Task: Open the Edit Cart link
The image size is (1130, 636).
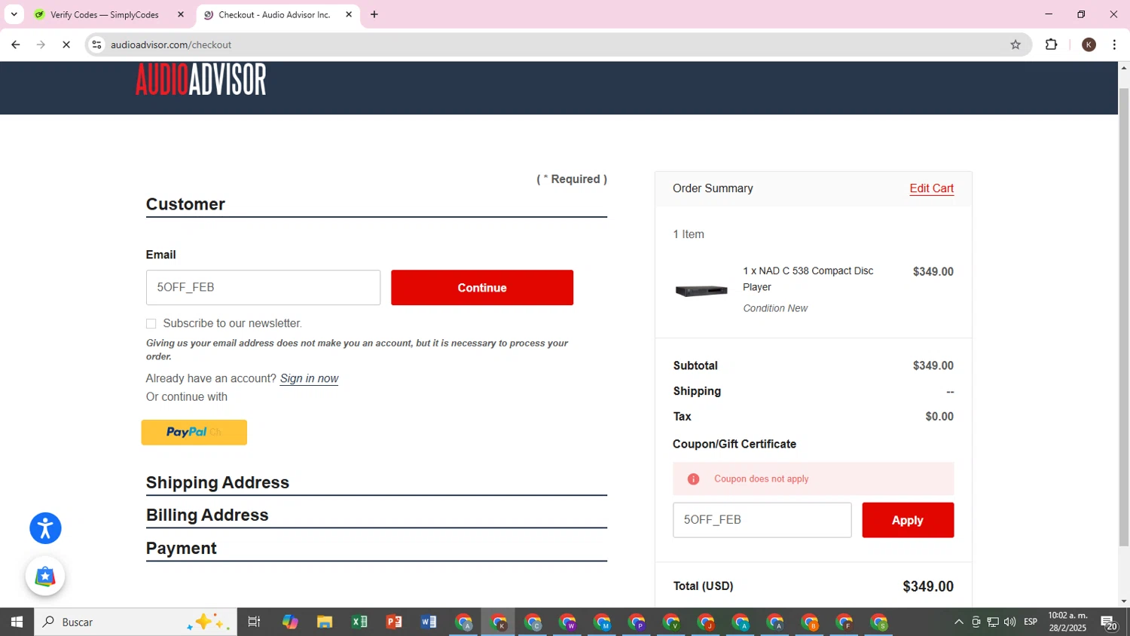Action: [x=931, y=188]
